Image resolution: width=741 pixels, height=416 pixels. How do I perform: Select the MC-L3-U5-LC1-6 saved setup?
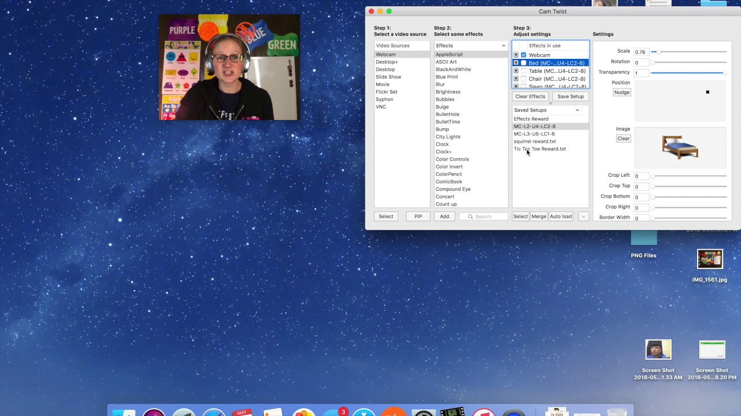point(551,134)
